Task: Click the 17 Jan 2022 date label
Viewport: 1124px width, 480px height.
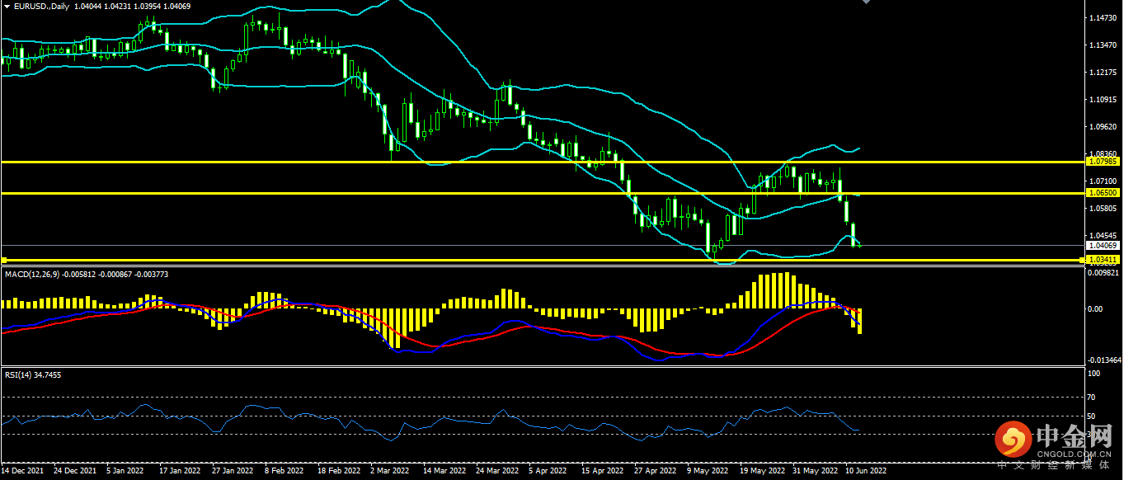Action: (180, 472)
